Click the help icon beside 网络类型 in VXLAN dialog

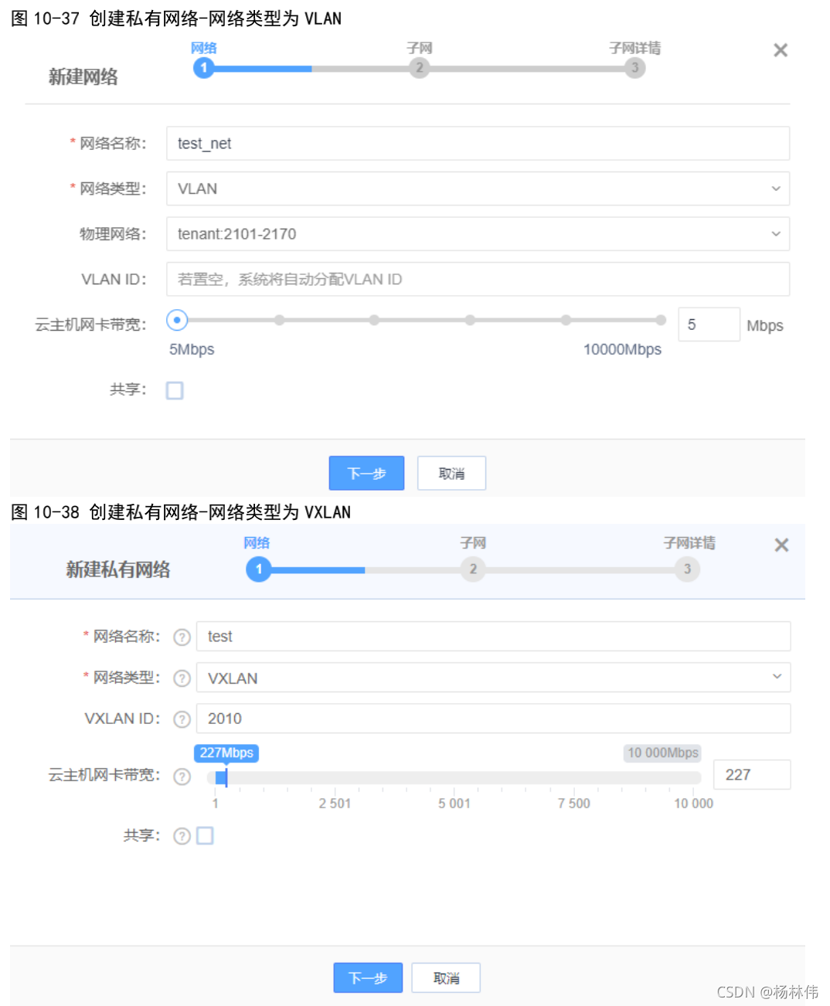pos(182,678)
